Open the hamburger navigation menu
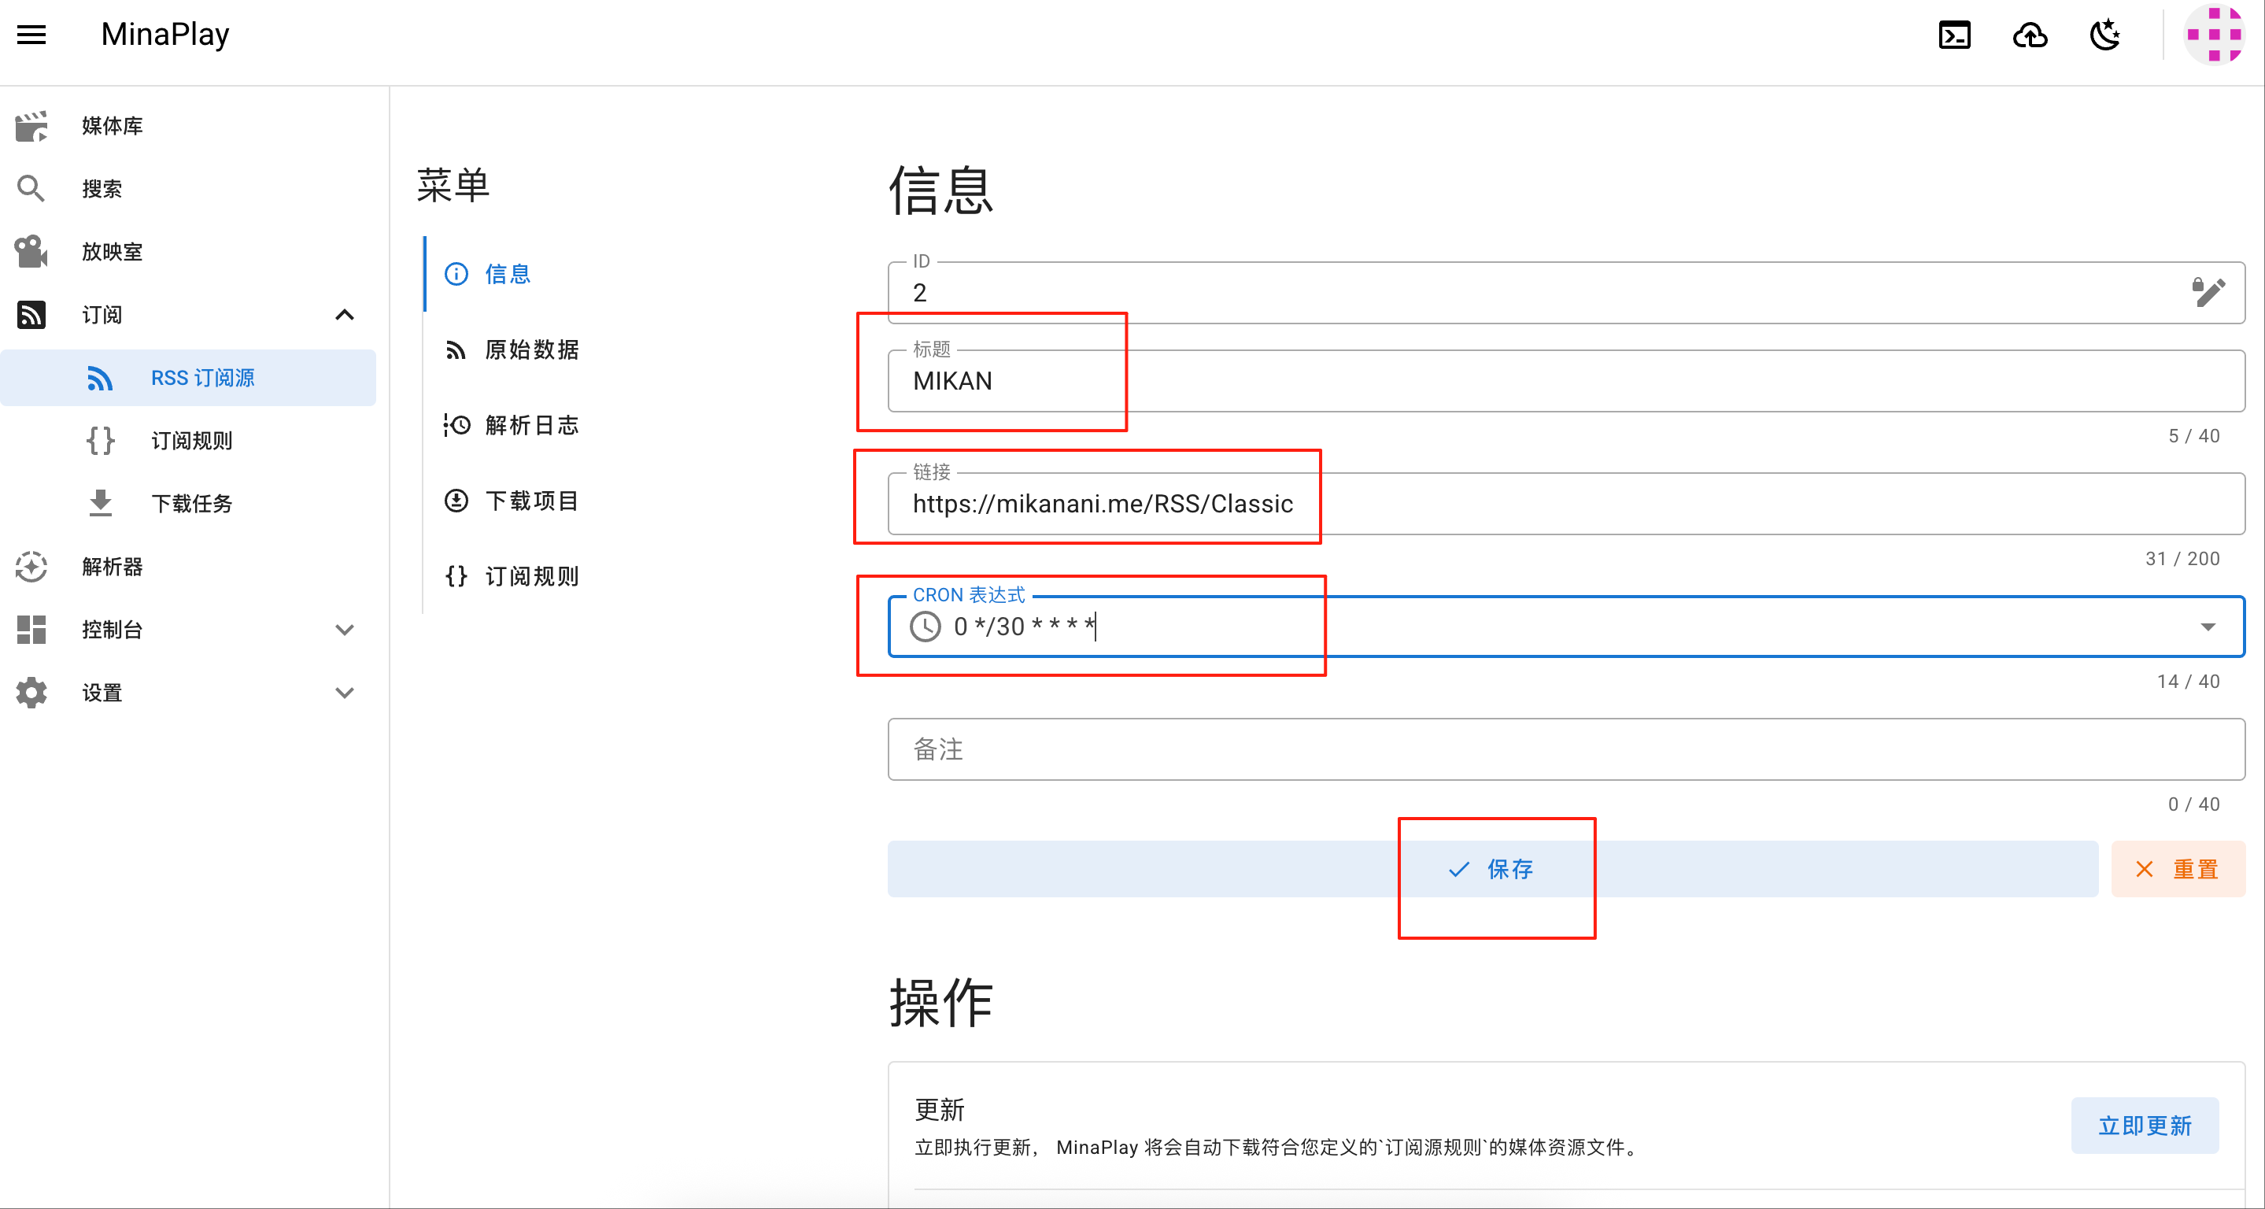The height and width of the screenshot is (1209, 2265). tap(31, 35)
